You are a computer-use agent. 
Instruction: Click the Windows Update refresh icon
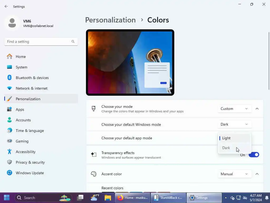[9, 173]
